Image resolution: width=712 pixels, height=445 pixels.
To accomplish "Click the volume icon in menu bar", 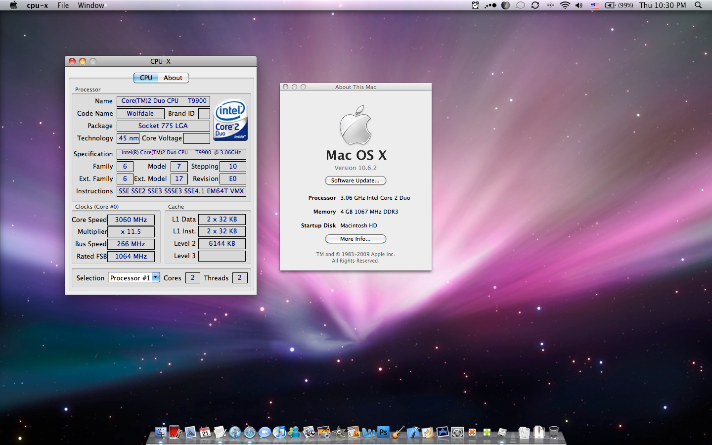I will click(579, 5).
